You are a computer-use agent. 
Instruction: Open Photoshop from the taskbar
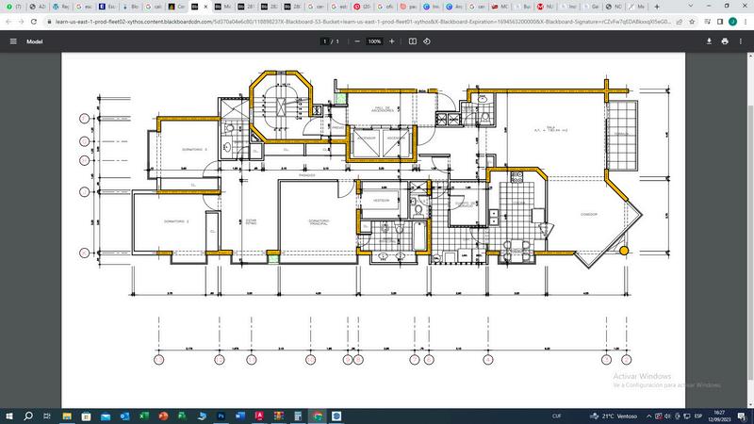click(x=220, y=416)
